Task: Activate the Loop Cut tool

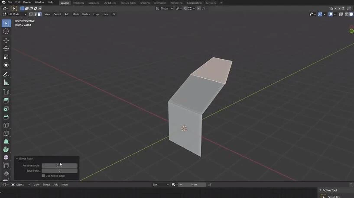Action: [x=6, y=125]
